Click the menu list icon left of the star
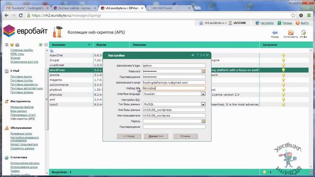 (6, 45)
